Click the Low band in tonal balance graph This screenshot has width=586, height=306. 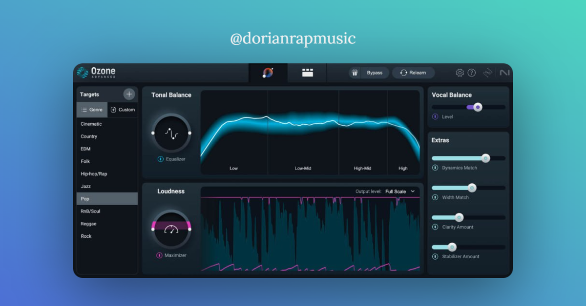(234, 133)
